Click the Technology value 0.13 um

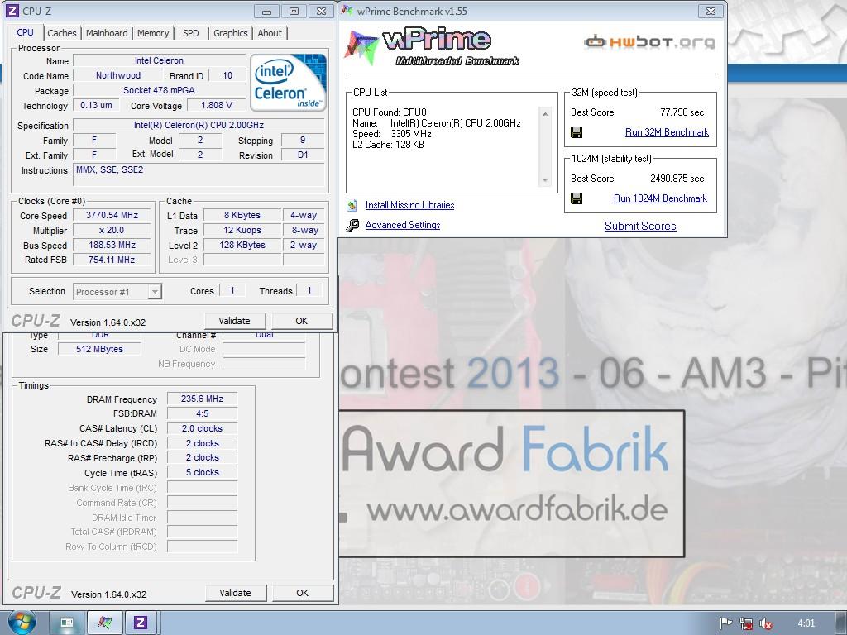(96, 105)
